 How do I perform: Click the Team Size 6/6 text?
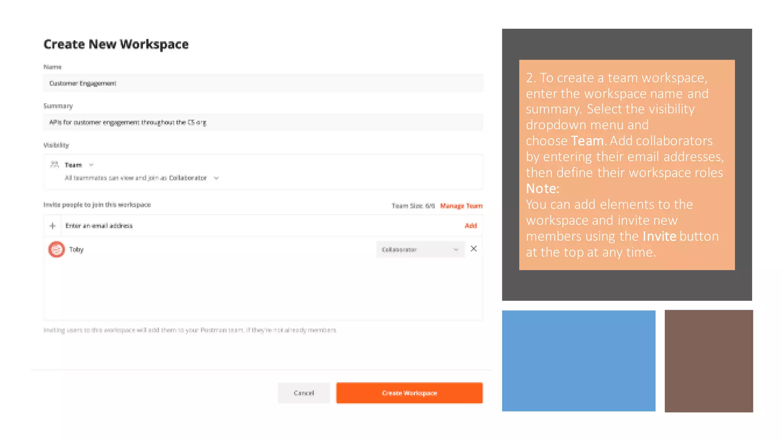413,206
